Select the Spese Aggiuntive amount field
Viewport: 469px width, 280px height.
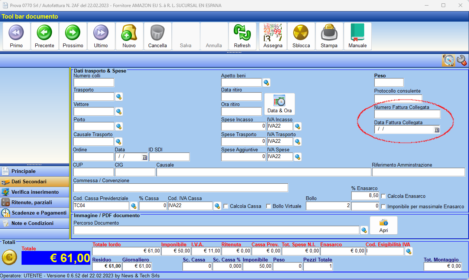coord(243,157)
